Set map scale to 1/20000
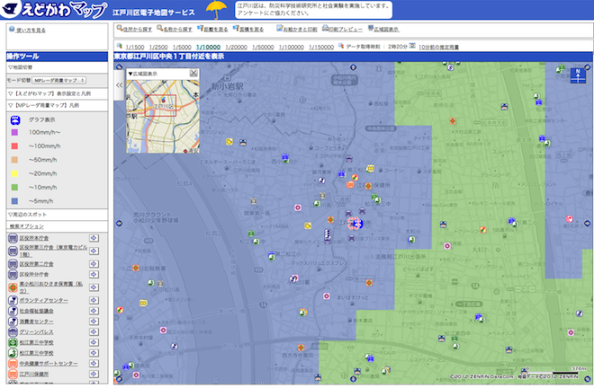The image size is (594, 388). pos(237,47)
